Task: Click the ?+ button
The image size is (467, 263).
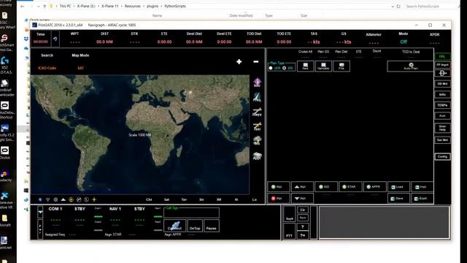Action: (x=303, y=235)
